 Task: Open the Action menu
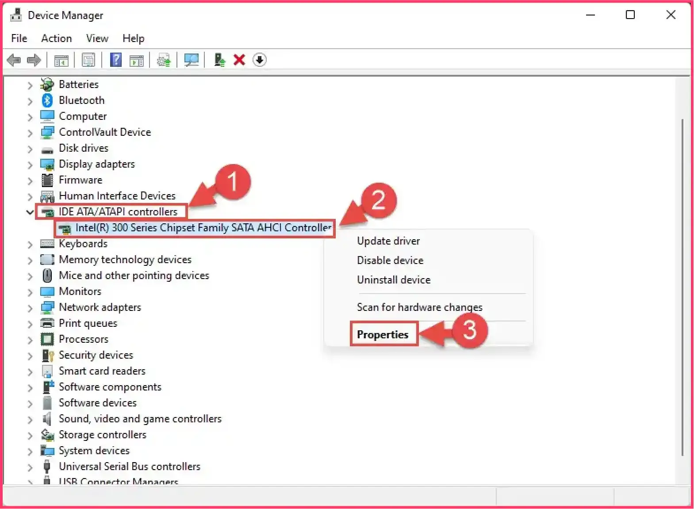pyautogui.click(x=56, y=38)
